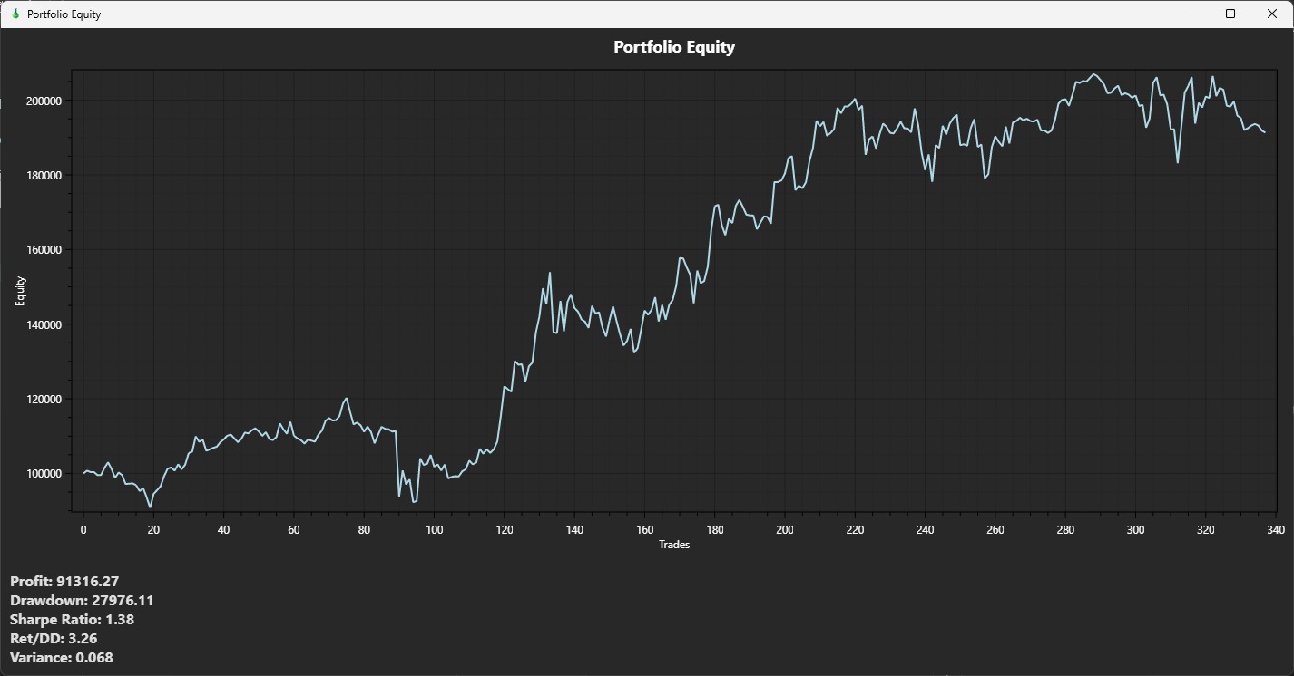Click the 160 tick on the Trades axis

(x=644, y=530)
